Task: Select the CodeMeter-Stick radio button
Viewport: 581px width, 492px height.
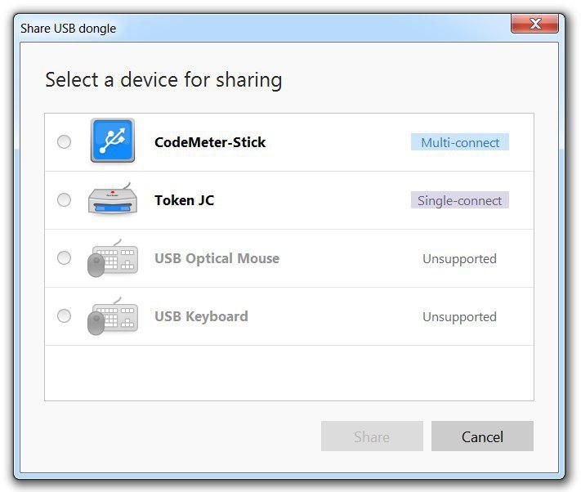Action: [64, 142]
